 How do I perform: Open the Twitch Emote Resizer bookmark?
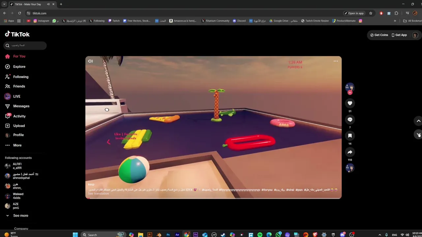pos(315,21)
